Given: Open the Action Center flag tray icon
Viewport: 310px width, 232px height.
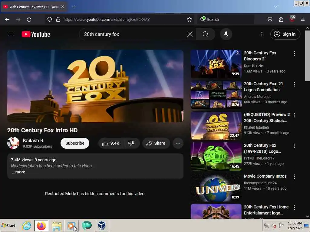Looking at the screenshot, I should (281, 225).
